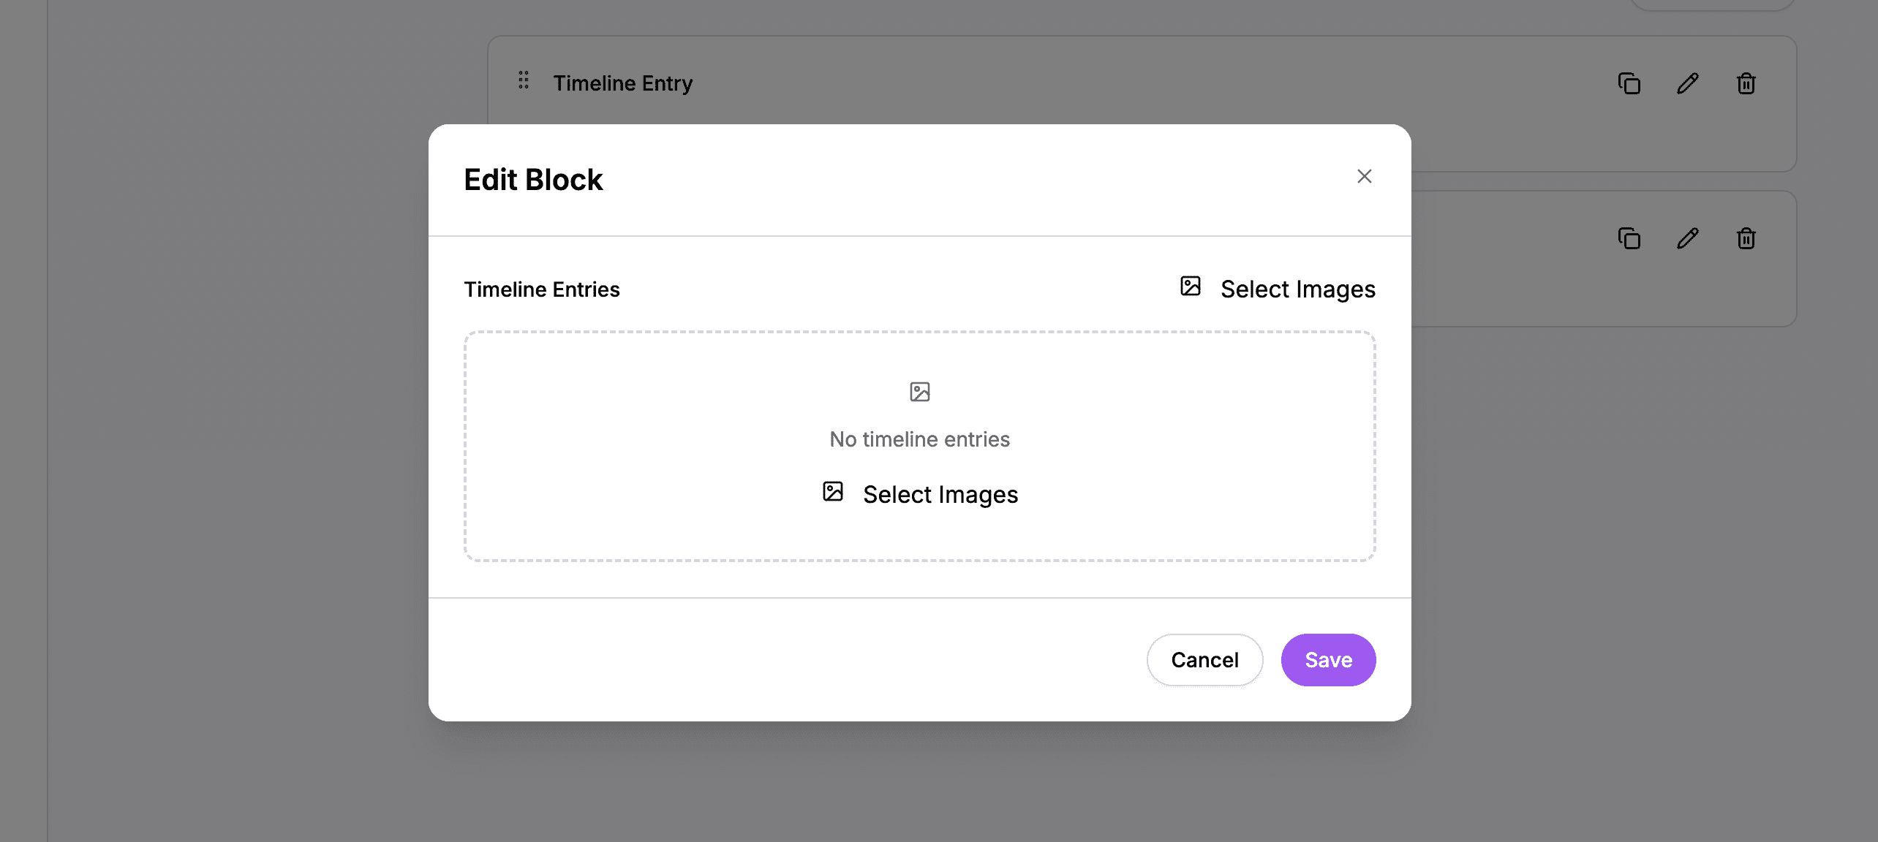Remove the second block using the trash icon
This screenshot has height=842, width=1878.
(x=1746, y=239)
